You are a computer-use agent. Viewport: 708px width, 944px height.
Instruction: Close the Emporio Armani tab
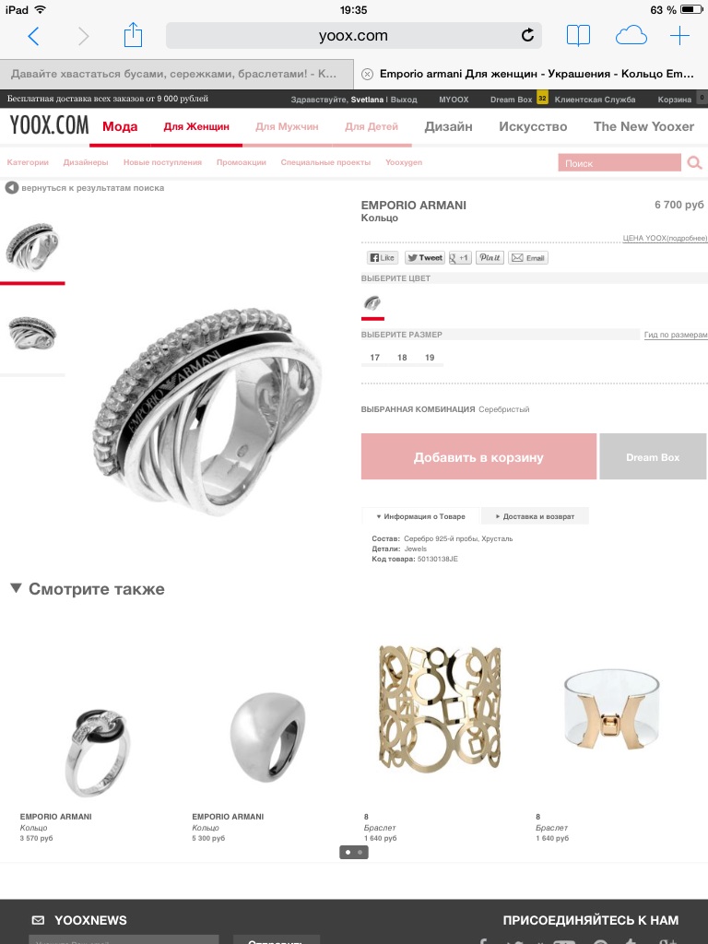click(367, 74)
